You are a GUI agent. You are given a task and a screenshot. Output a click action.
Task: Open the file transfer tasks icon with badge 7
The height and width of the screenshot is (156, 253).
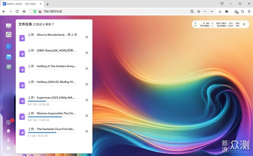[x=8, y=123]
